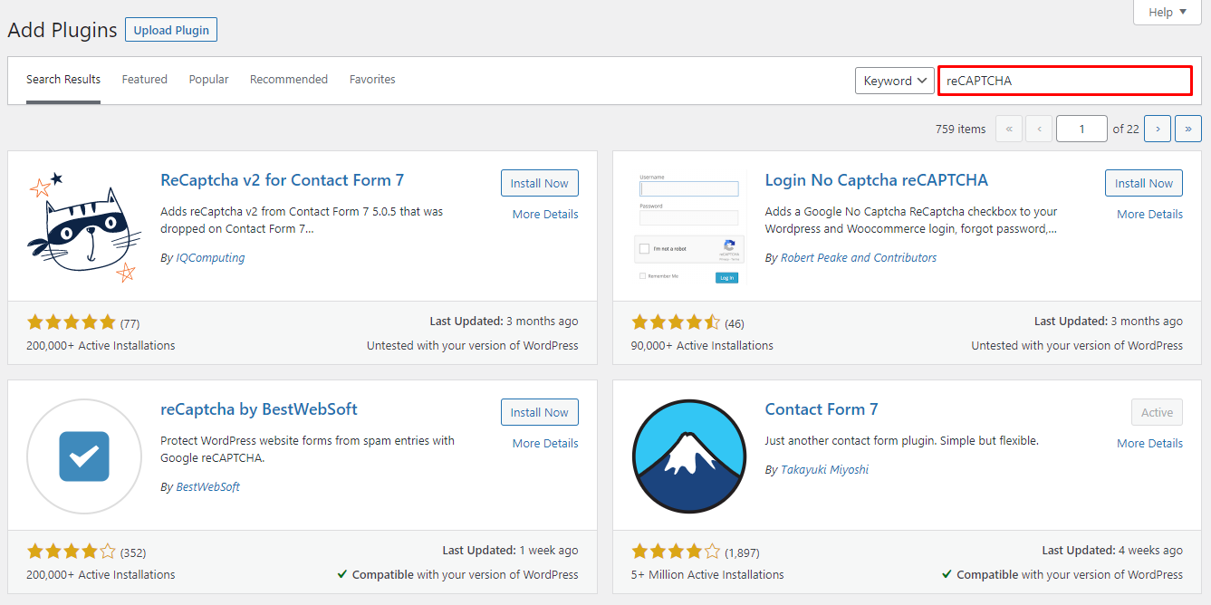Click the reCaptcha by BestWebSoft checkmark icon
Screen dimensions: 1211x605
click(83, 456)
